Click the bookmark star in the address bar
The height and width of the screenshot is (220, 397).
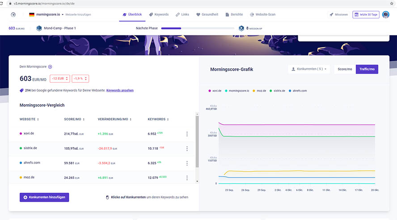(392, 4)
